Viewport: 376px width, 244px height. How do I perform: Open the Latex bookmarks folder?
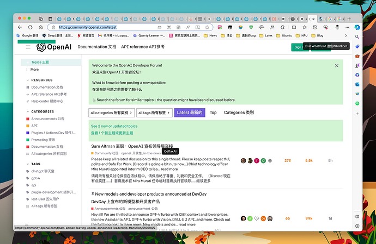(266, 35)
